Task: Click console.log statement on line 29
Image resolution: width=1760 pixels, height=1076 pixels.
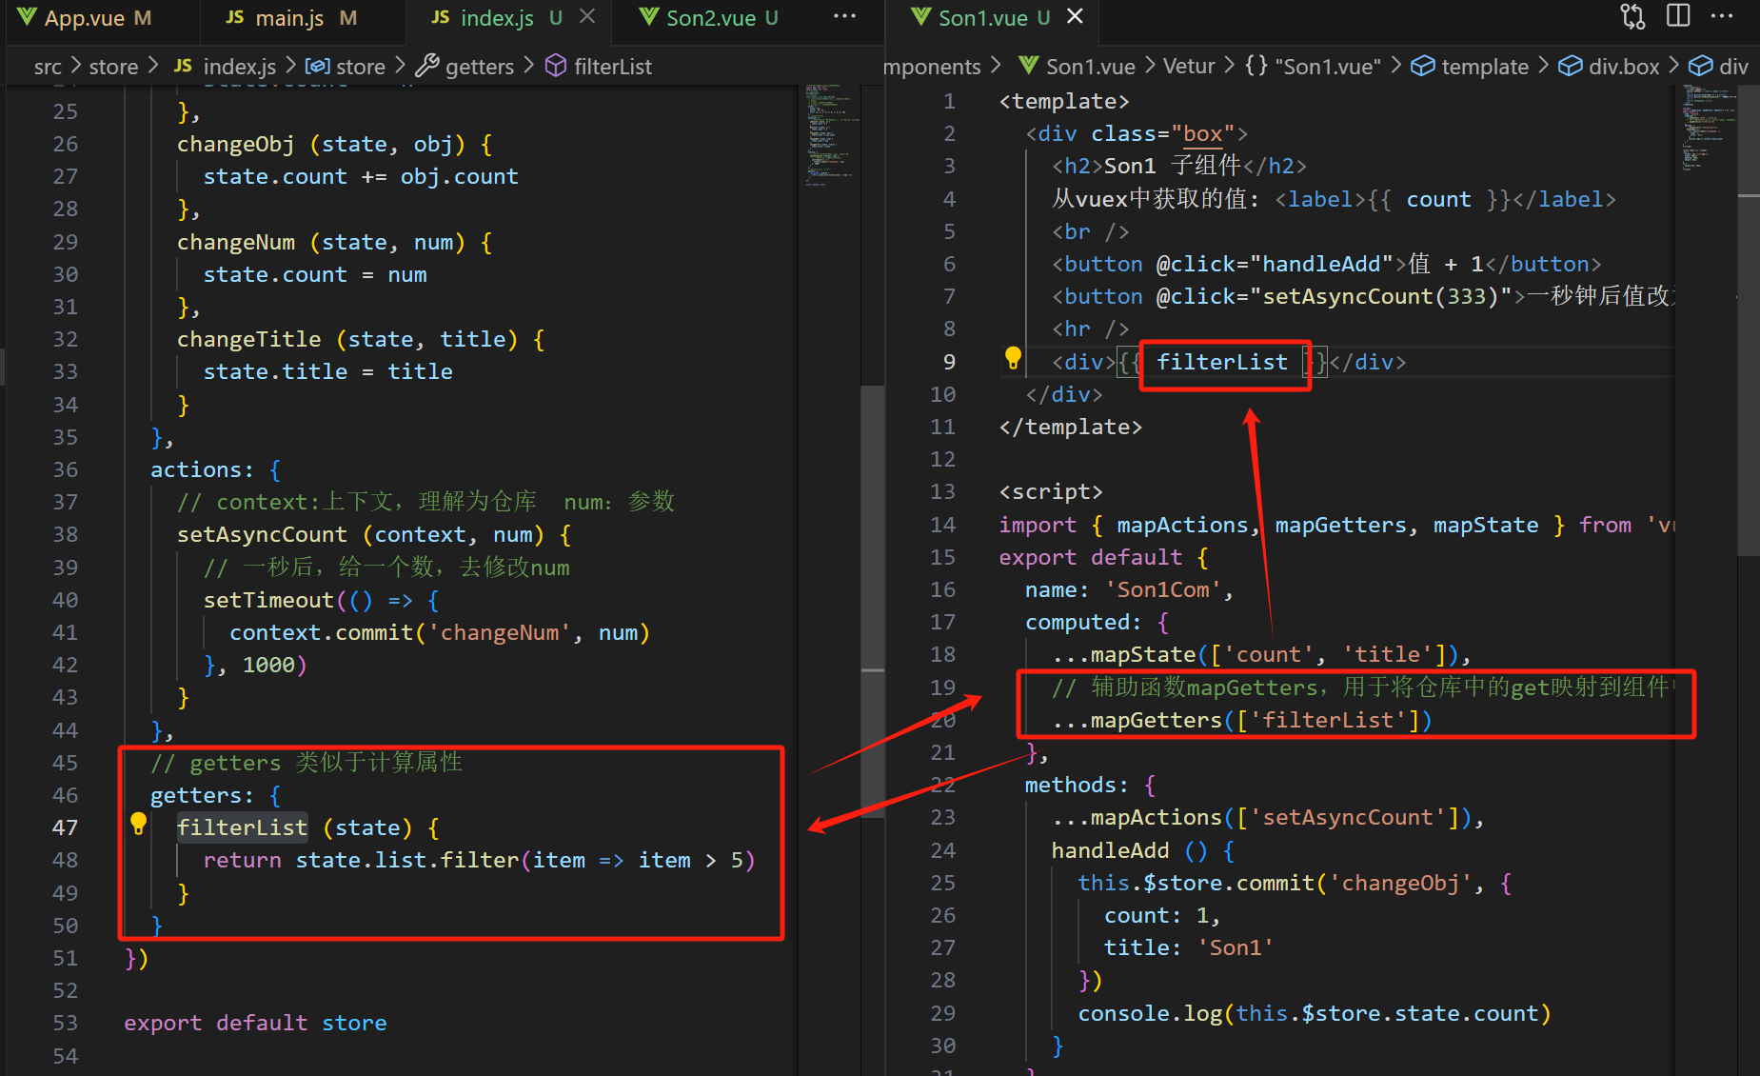Action: (x=1314, y=1013)
